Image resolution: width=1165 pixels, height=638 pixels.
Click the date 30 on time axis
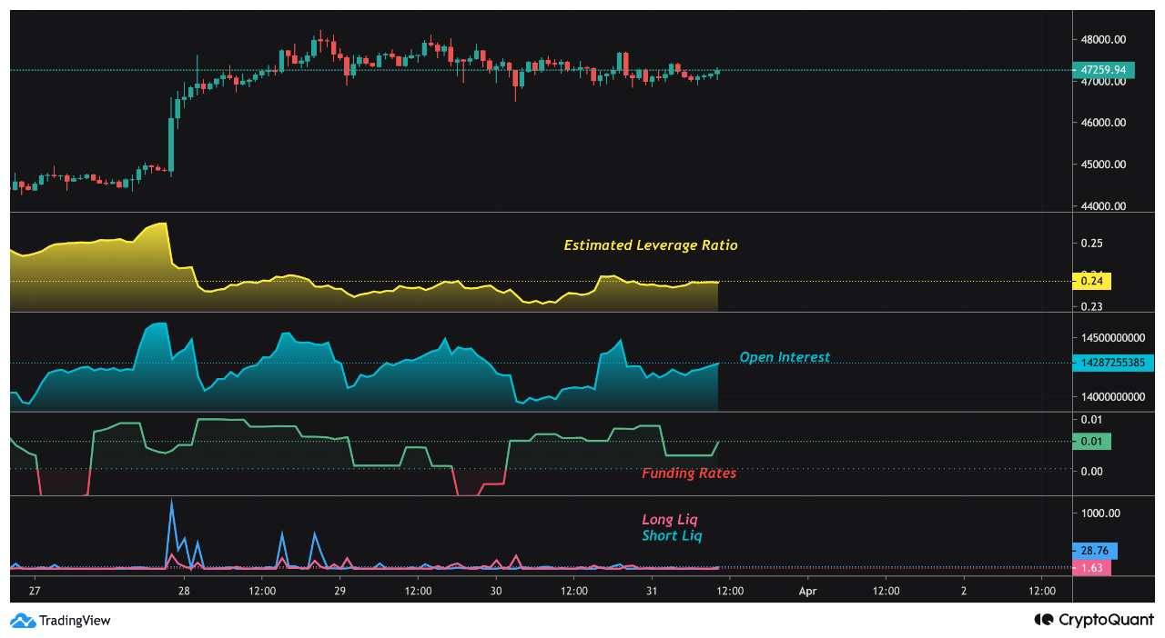point(496,591)
